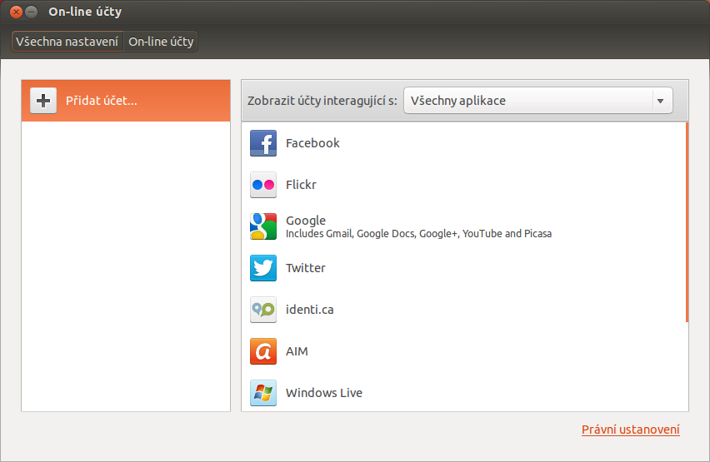This screenshot has width=710, height=462.
Task: Click the plus icon beside Přidat účet
Action: pyautogui.click(x=43, y=101)
